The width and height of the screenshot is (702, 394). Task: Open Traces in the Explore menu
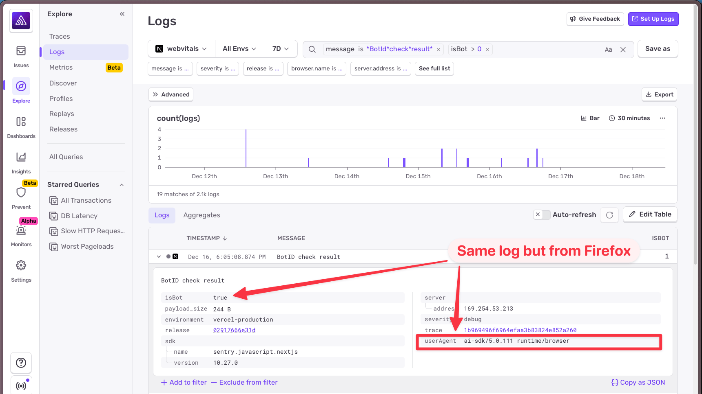tap(60, 36)
